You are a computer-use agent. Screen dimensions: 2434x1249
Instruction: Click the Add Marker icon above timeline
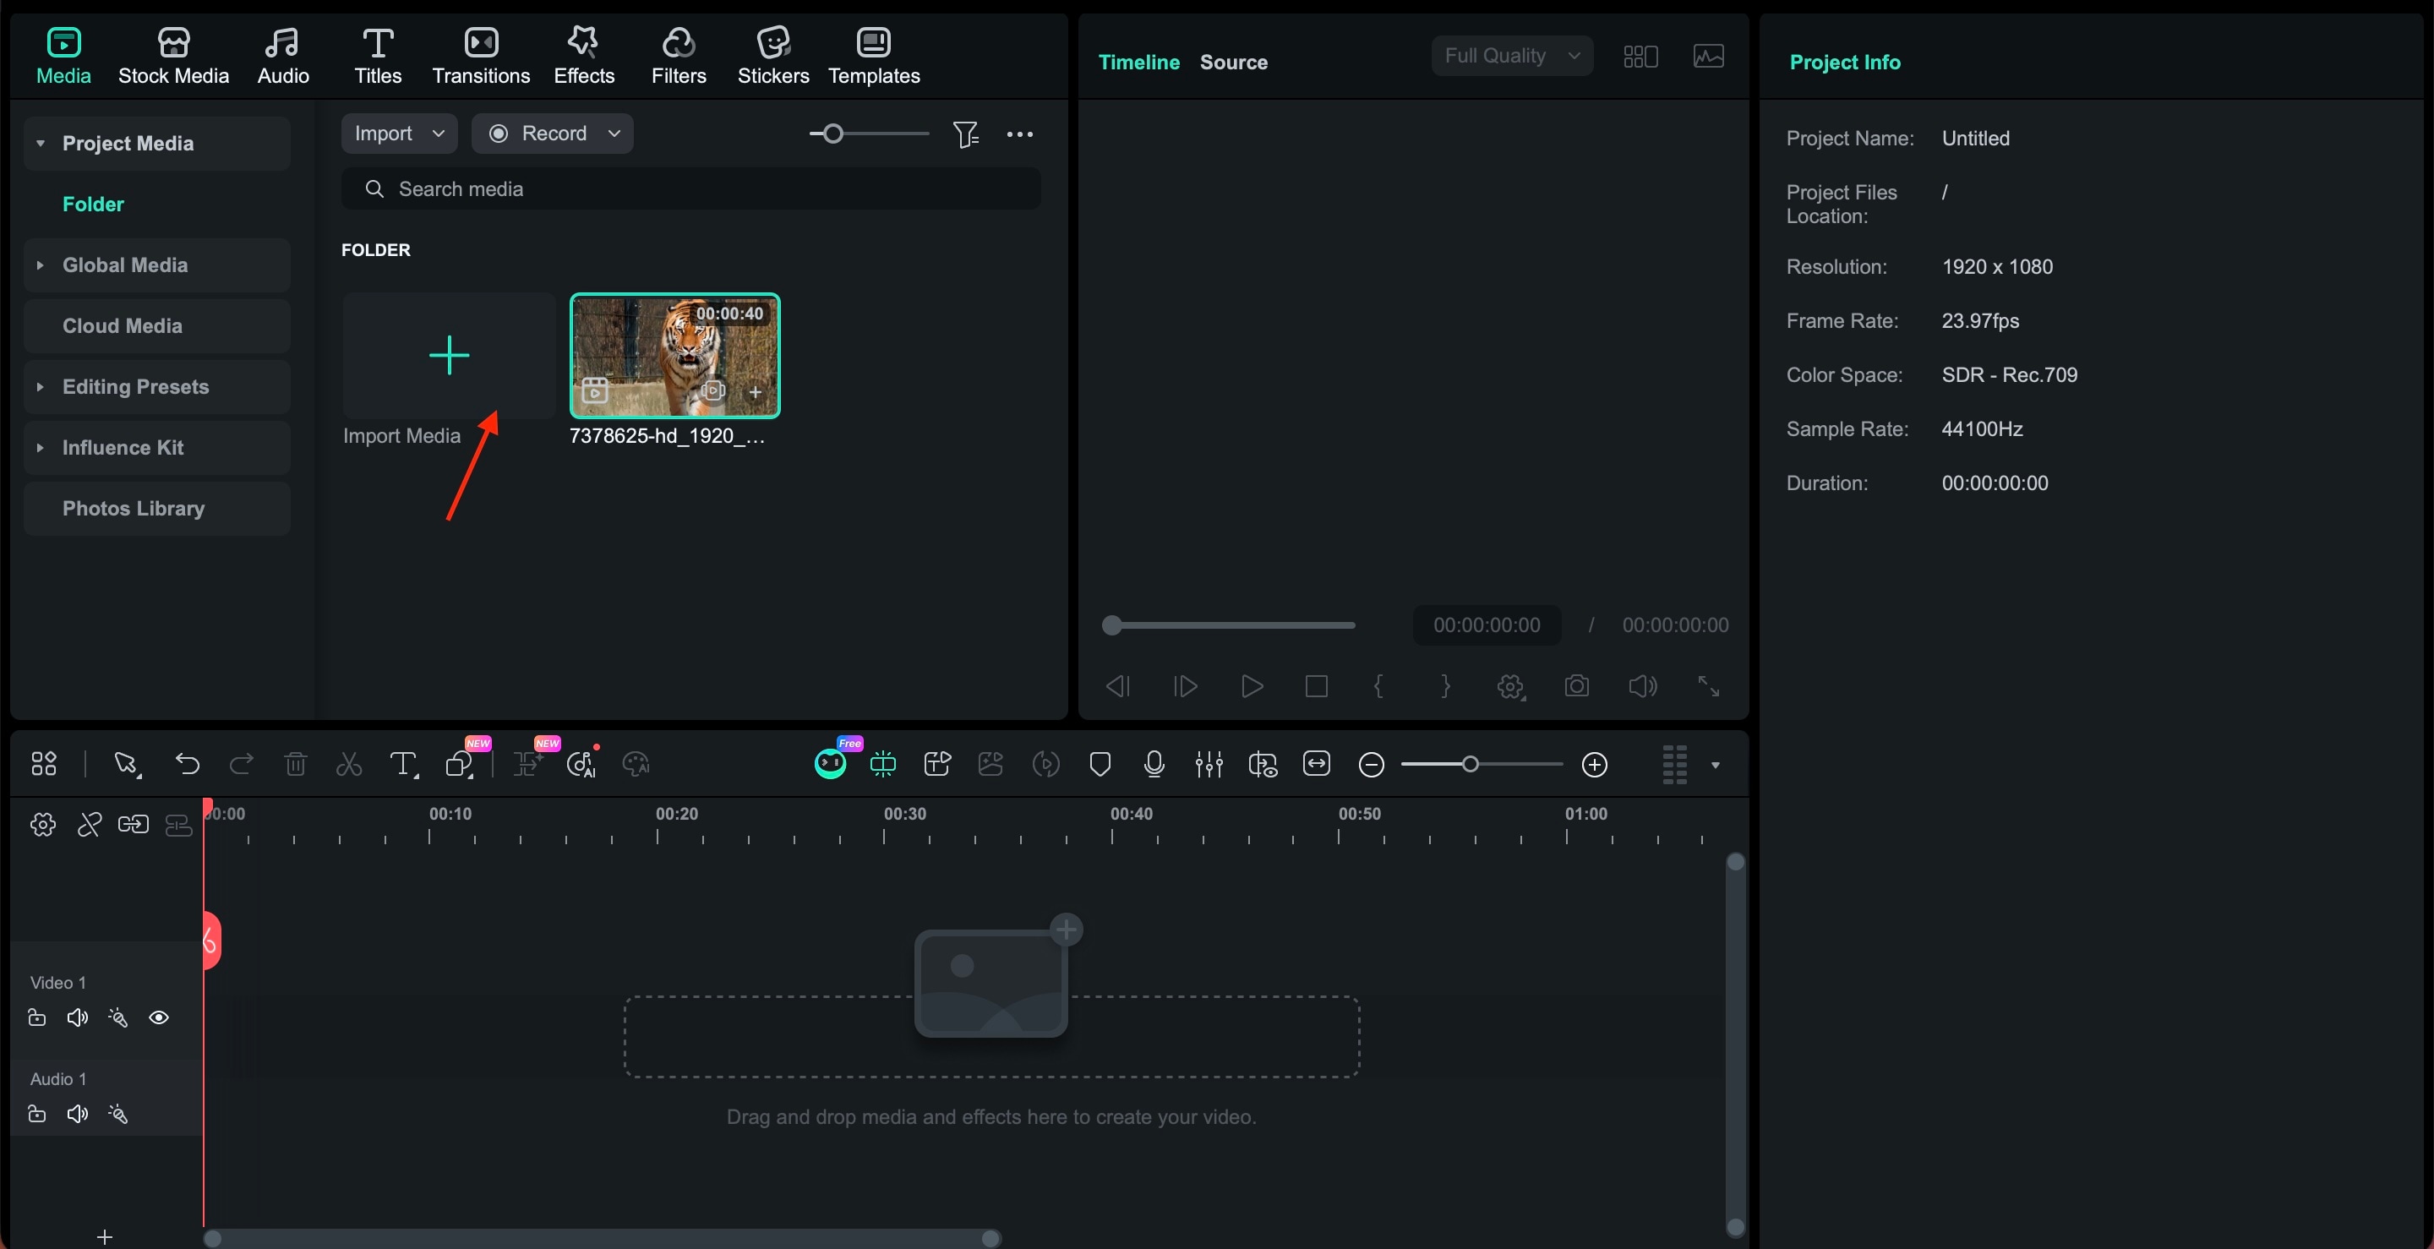tap(1099, 763)
